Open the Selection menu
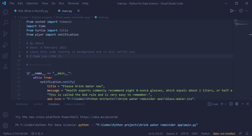Image resolution: width=252 pixels, height=136 pixels. point(32,3)
